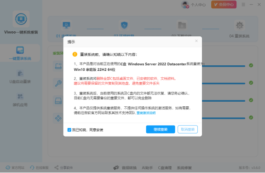Click the orange warning icon in dialog
The image size is (265, 173).
75,54
